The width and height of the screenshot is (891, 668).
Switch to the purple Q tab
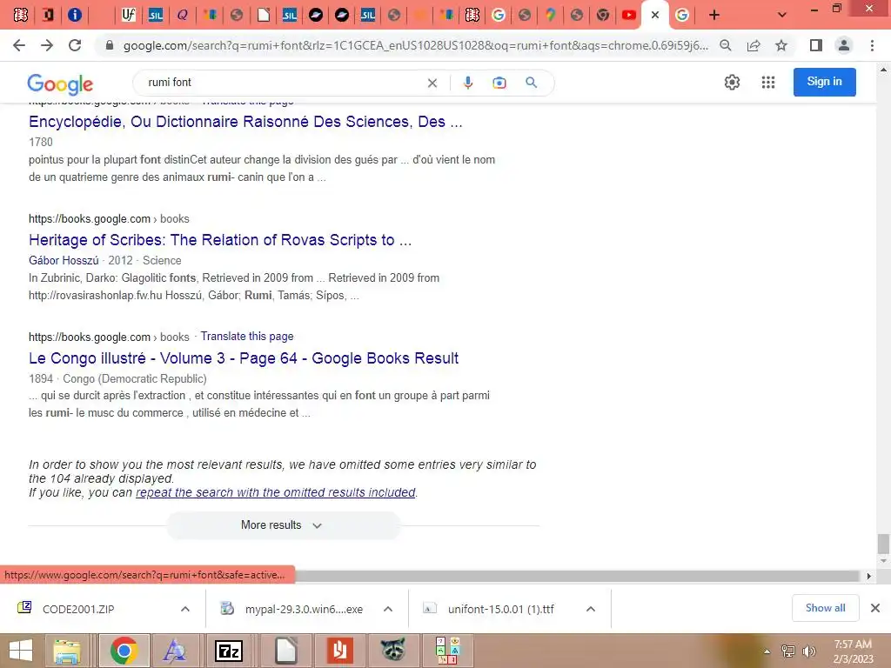coord(182,16)
